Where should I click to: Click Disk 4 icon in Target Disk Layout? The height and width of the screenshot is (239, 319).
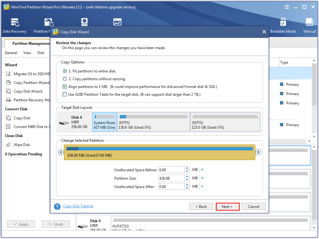click(x=64, y=123)
